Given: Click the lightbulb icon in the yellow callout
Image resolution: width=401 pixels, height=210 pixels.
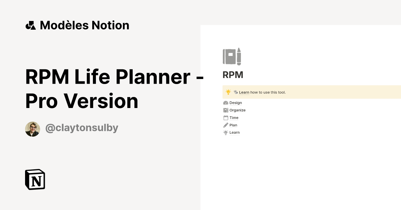Looking at the screenshot, I should tap(228, 92).
